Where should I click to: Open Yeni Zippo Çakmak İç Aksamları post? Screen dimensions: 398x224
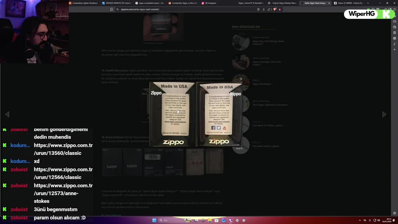tap(270, 105)
